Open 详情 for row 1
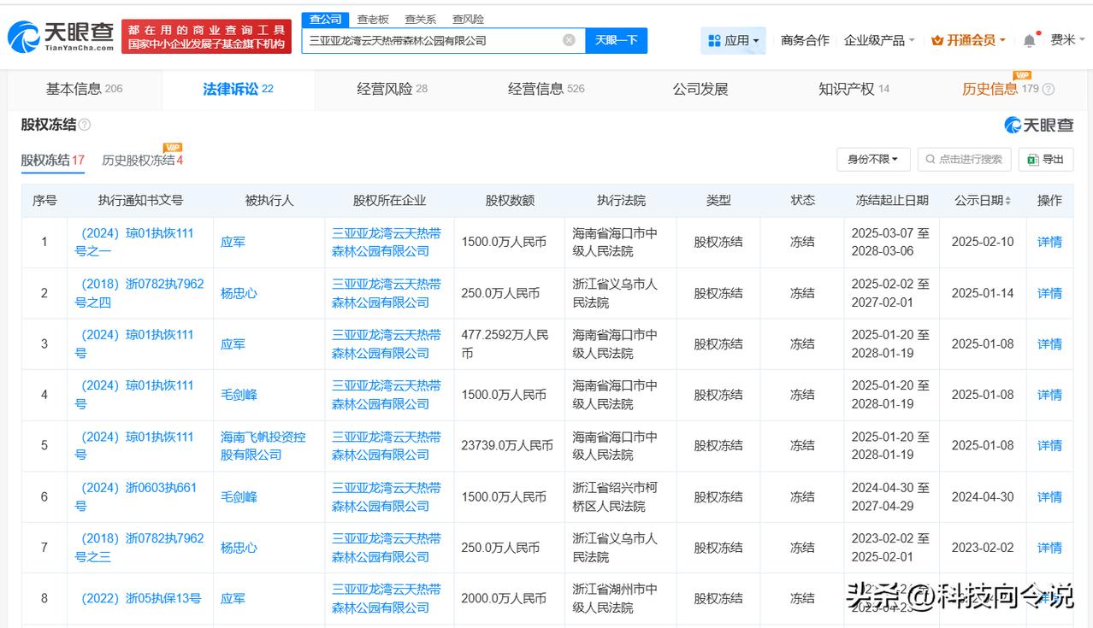This screenshot has height=628, width=1093. point(1049,242)
